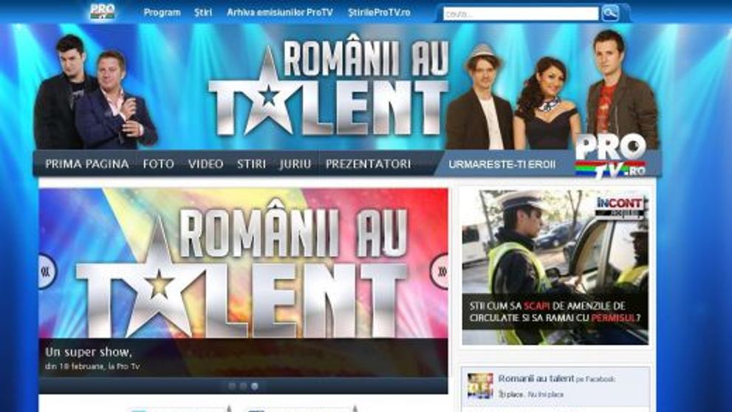
Task: Open the main slide Românii au Talent image
Action: (x=243, y=264)
